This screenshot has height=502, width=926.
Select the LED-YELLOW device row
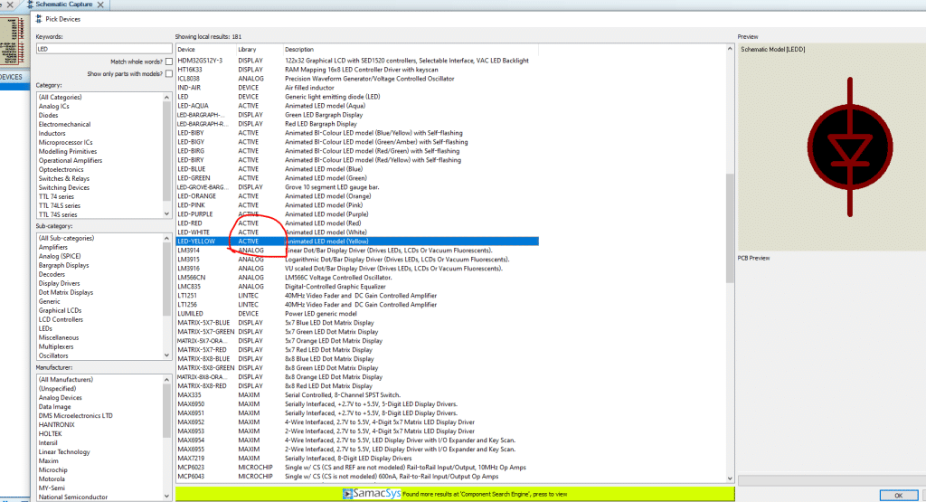tap(357, 241)
